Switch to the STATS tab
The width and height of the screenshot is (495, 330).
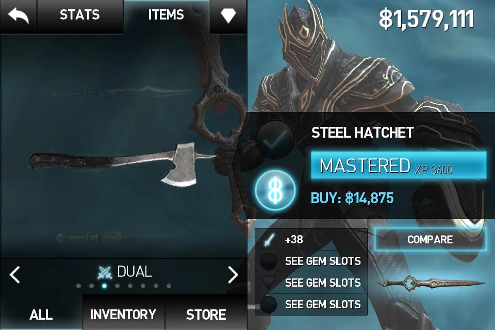(80, 15)
